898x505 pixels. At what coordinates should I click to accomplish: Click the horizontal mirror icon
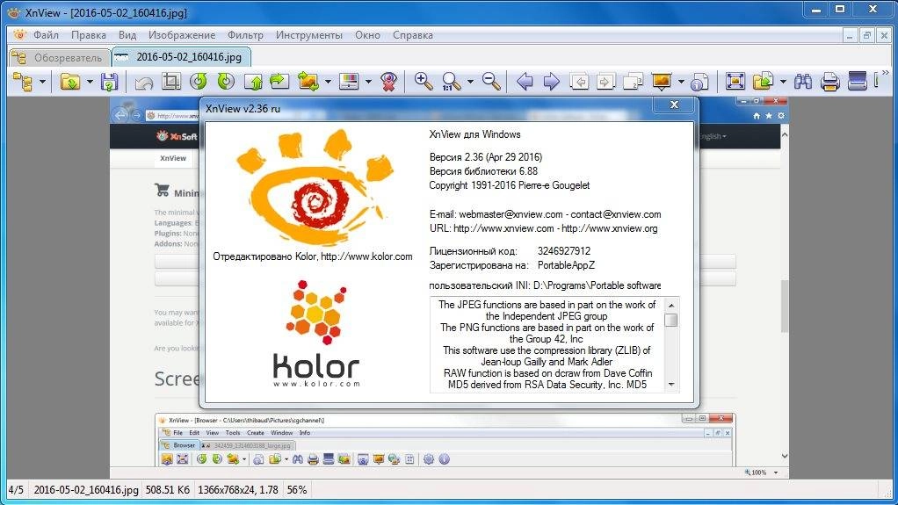click(x=279, y=82)
